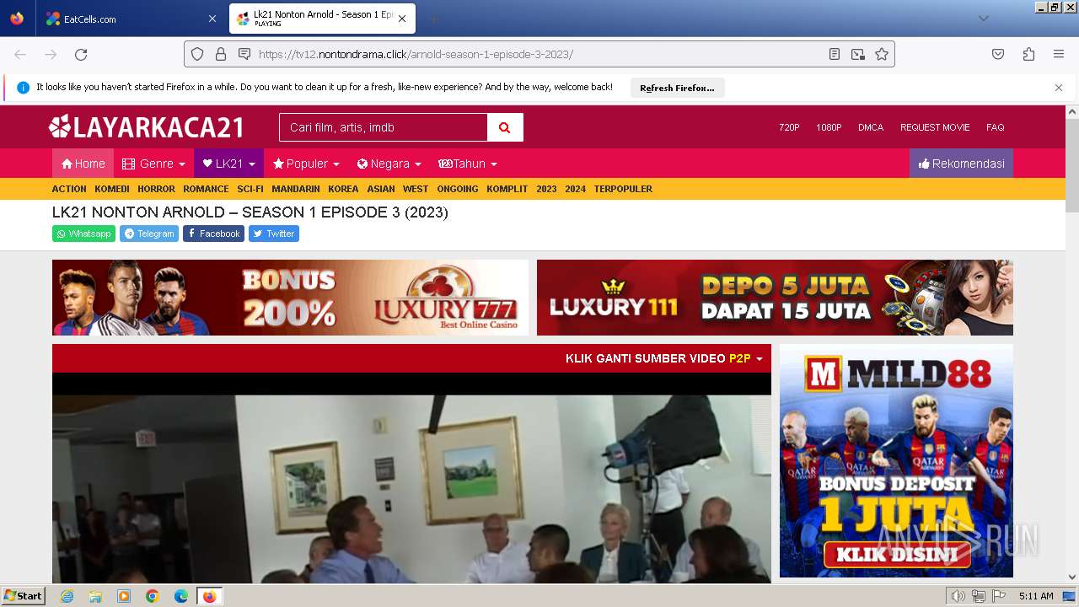Image resolution: width=1079 pixels, height=607 pixels.
Task: Go back with the back arrow
Action: pyautogui.click(x=20, y=54)
